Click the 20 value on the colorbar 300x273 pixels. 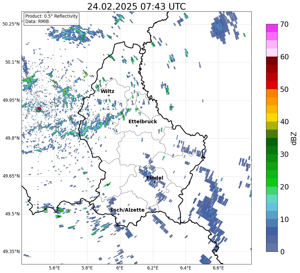tap(284, 187)
